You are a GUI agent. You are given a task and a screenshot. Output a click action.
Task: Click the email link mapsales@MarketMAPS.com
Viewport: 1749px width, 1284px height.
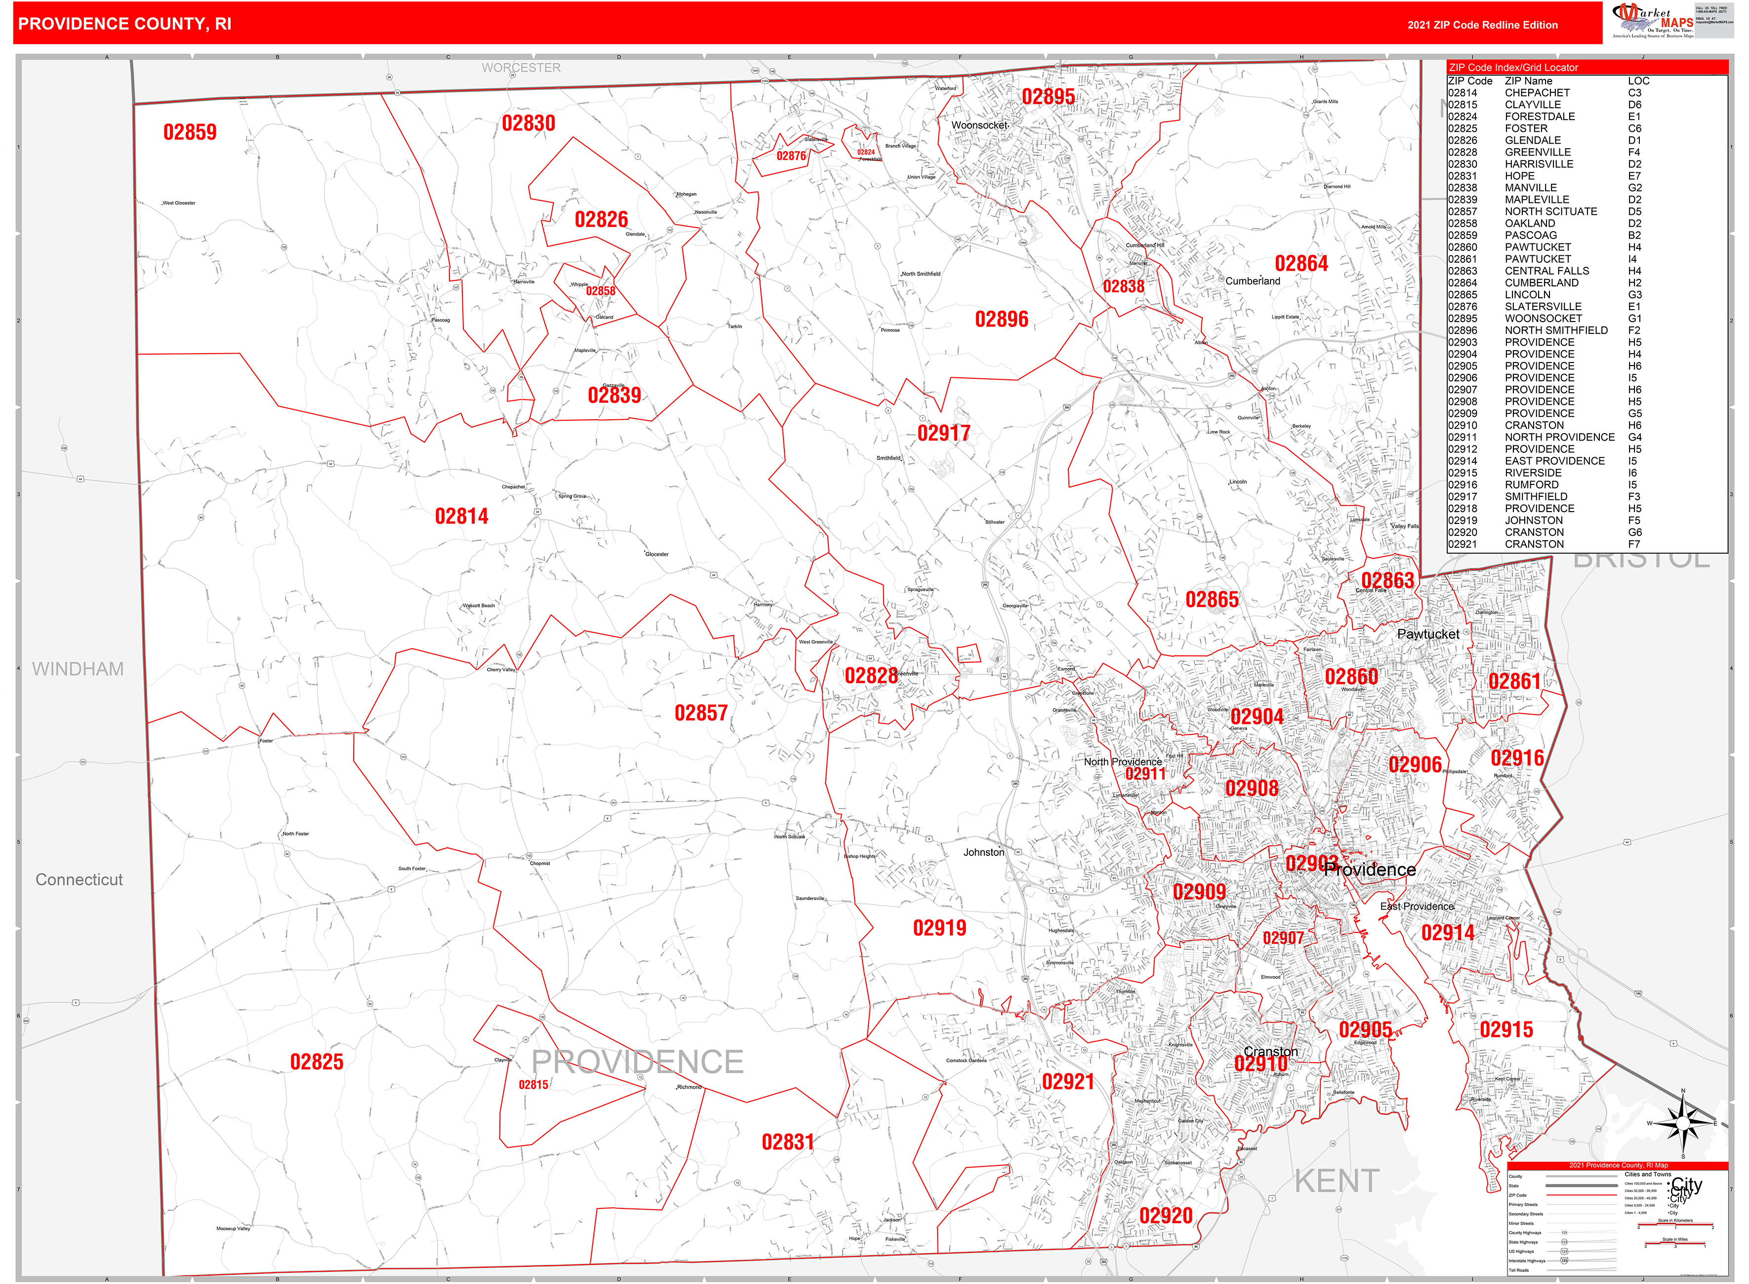coord(1715,23)
